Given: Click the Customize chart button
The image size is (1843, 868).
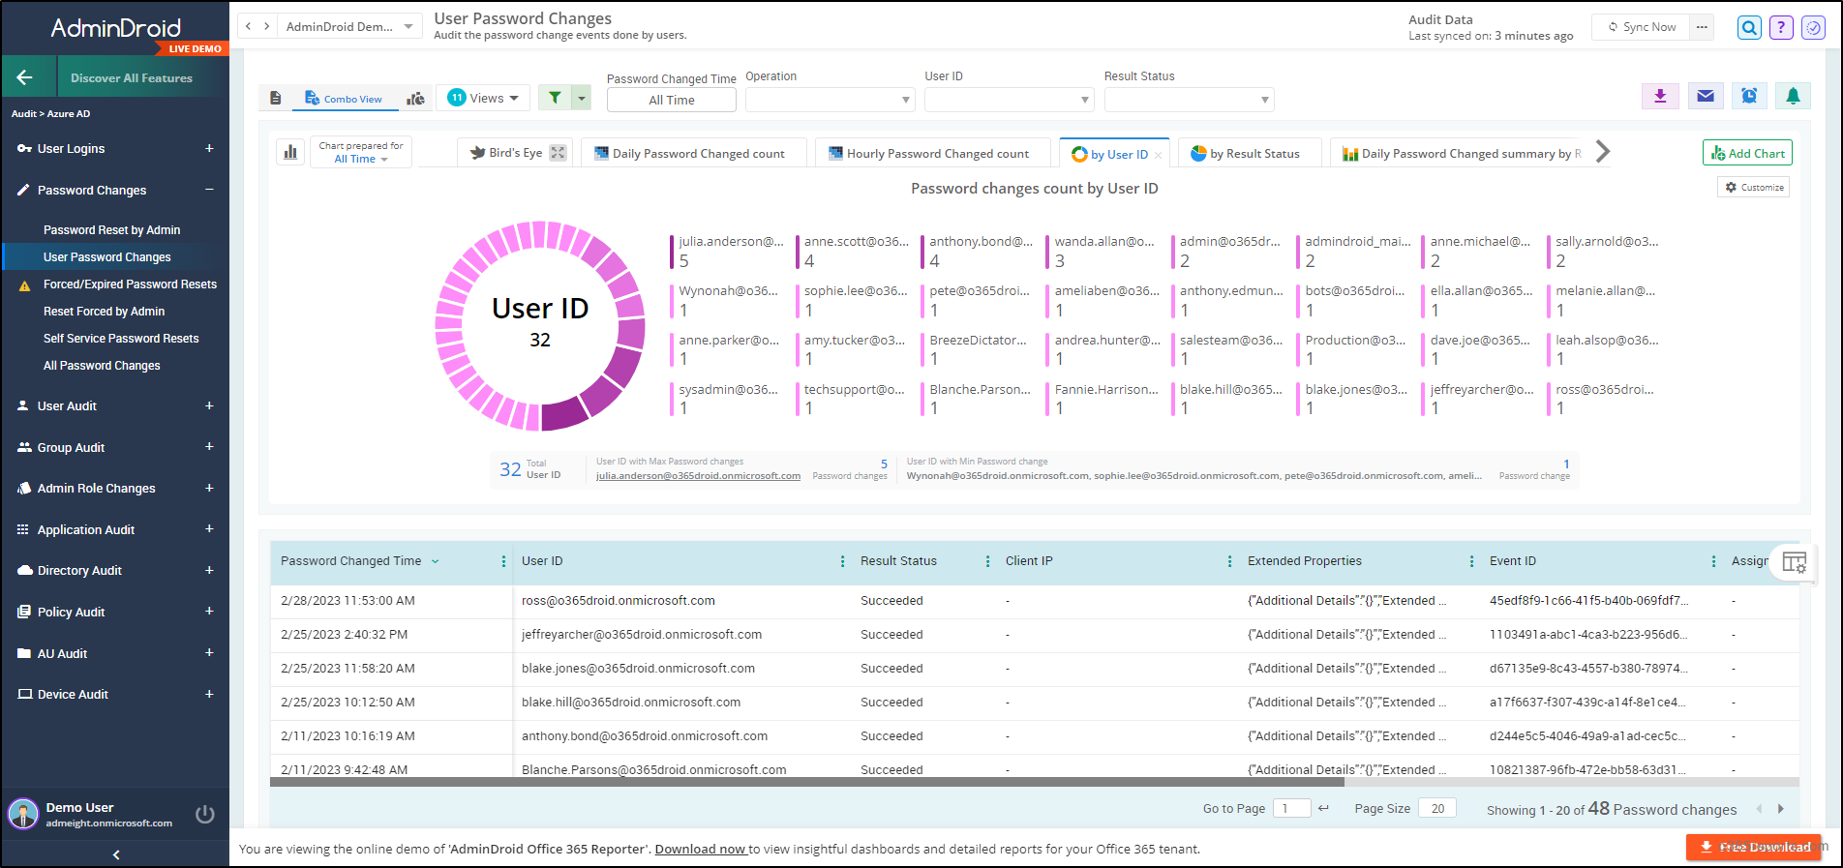Looking at the screenshot, I should click(1754, 188).
